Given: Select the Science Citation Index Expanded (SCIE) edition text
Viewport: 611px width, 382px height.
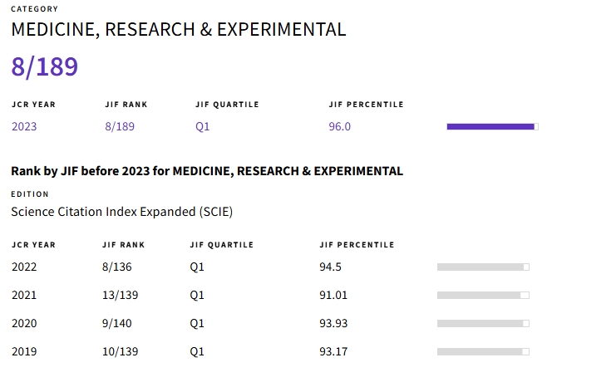Looking at the screenshot, I should [121, 211].
